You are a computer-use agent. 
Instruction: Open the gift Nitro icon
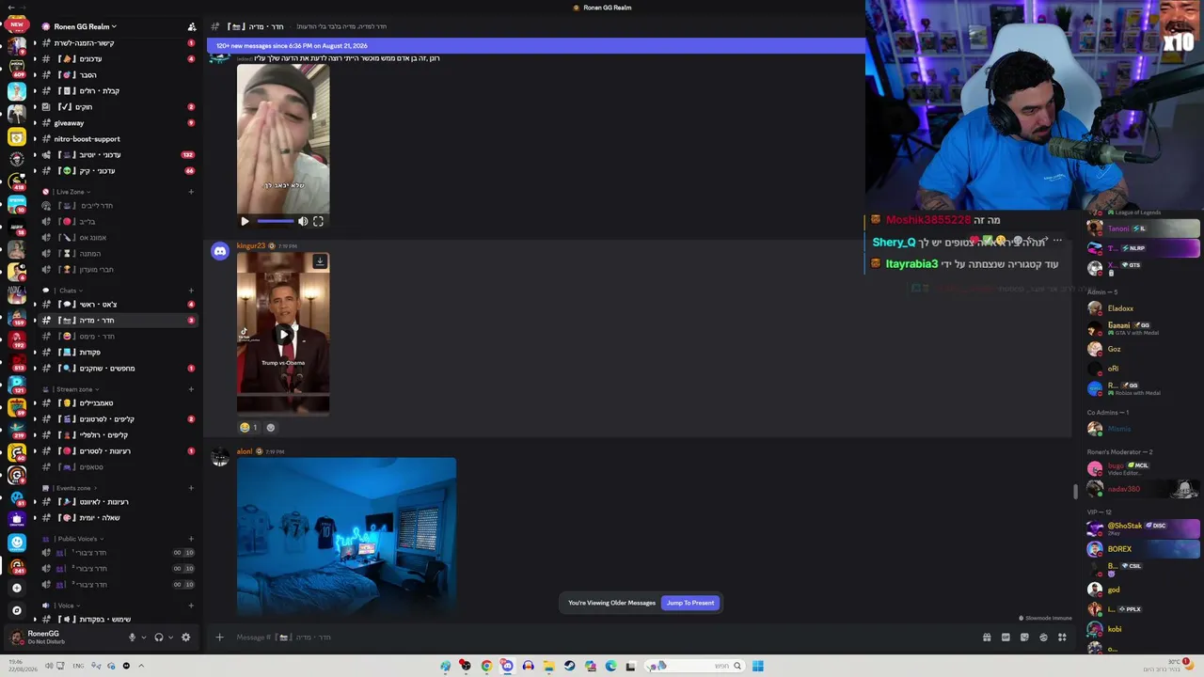(x=987, y=638)
